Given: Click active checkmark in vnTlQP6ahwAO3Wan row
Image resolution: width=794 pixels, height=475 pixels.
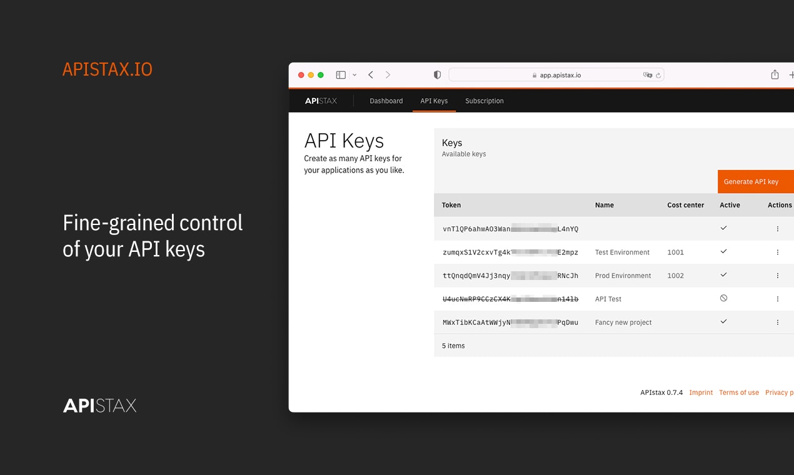Looking at the screenshot, I should pos(723,228).
